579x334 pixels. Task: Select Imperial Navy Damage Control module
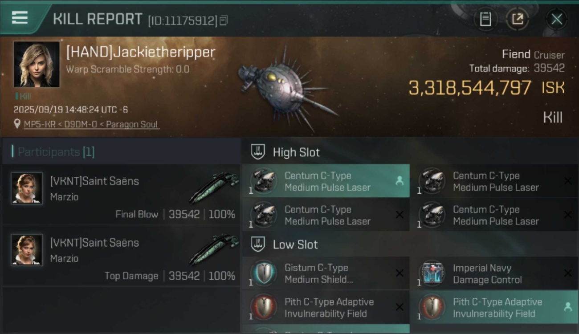point(487,274)
